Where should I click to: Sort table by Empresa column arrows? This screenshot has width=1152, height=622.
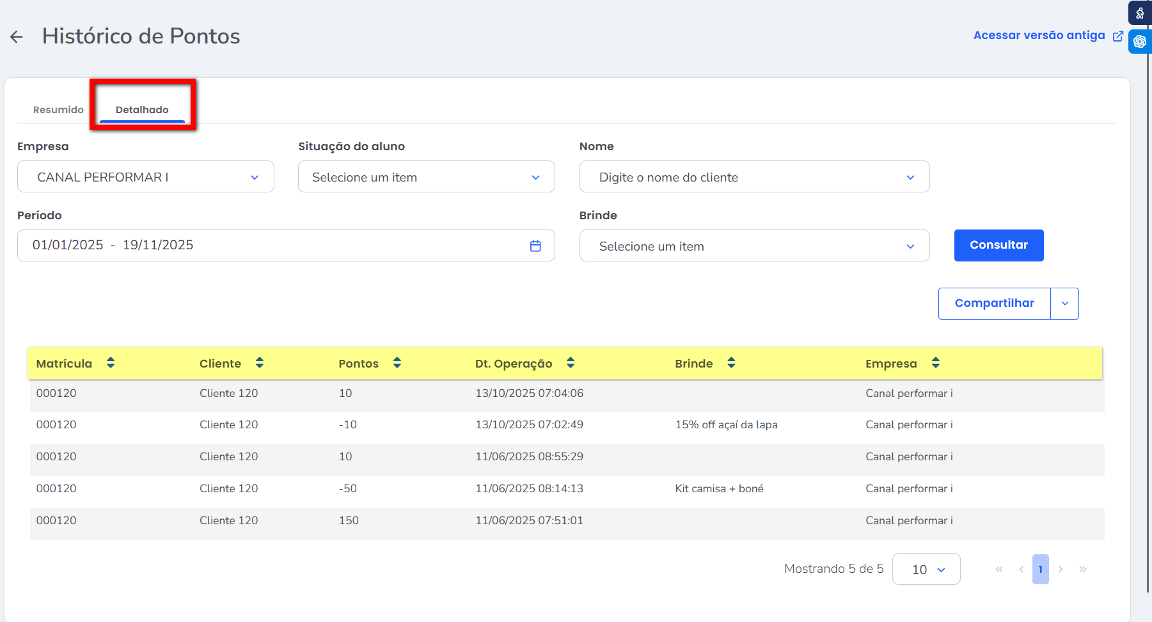(x=936, y=363)
